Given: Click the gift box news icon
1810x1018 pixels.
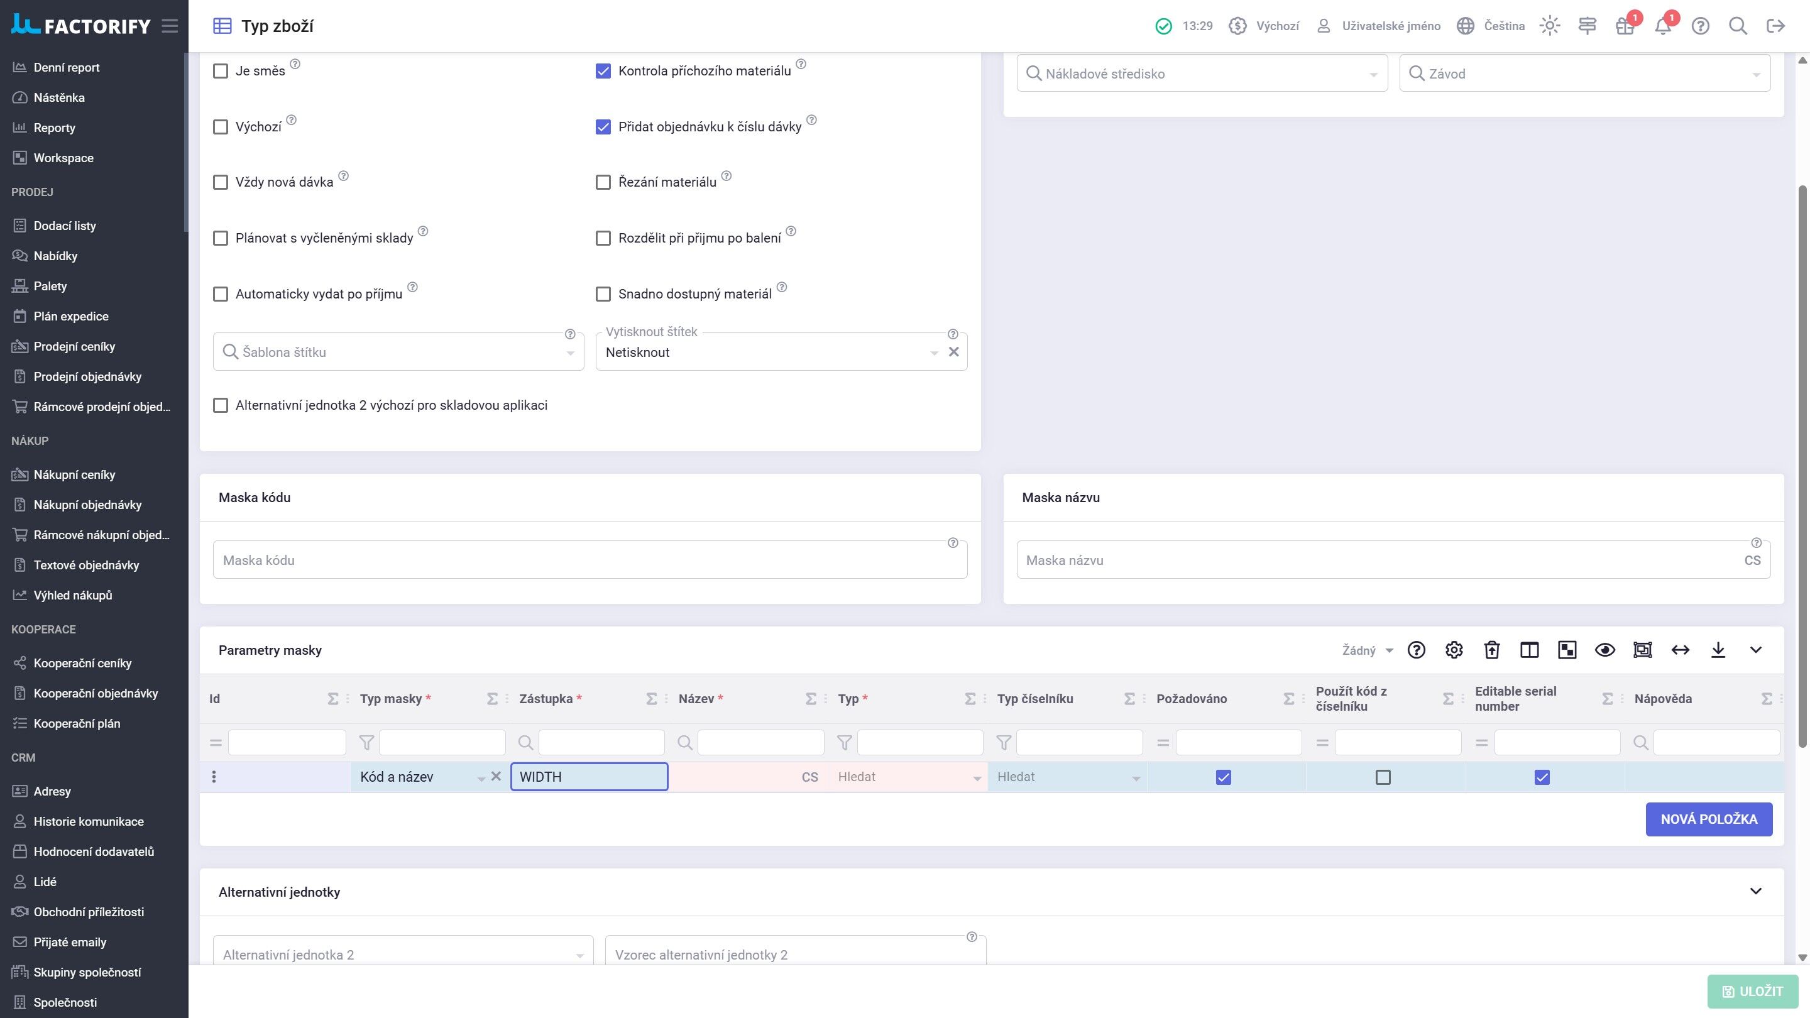Looking at the screenshot, I should click(x=1625, y=26).
